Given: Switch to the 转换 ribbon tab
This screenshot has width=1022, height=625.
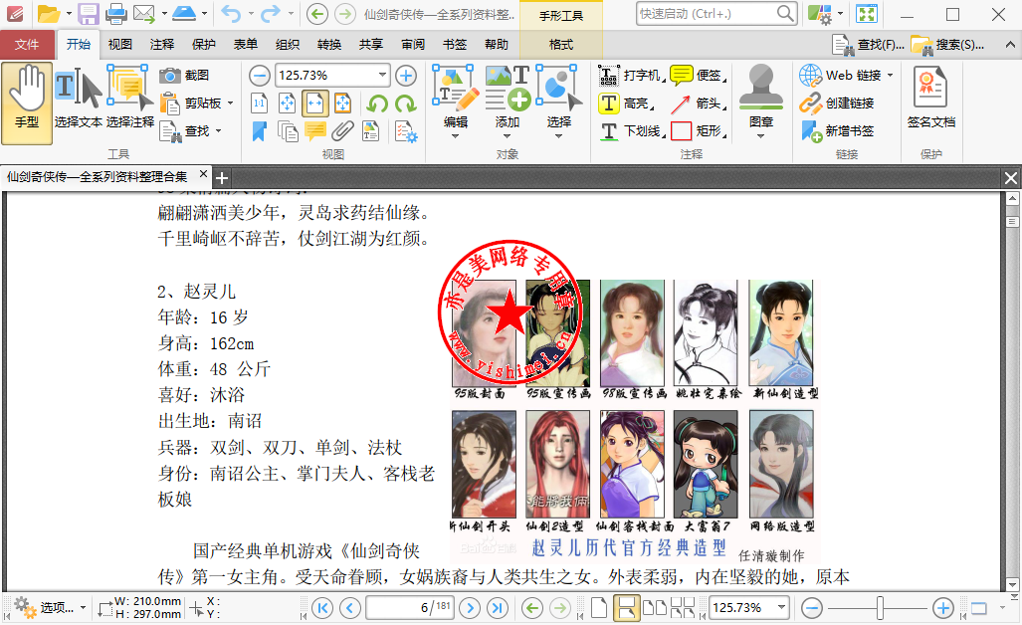Looking at the screenshot, I should [329, 45].
